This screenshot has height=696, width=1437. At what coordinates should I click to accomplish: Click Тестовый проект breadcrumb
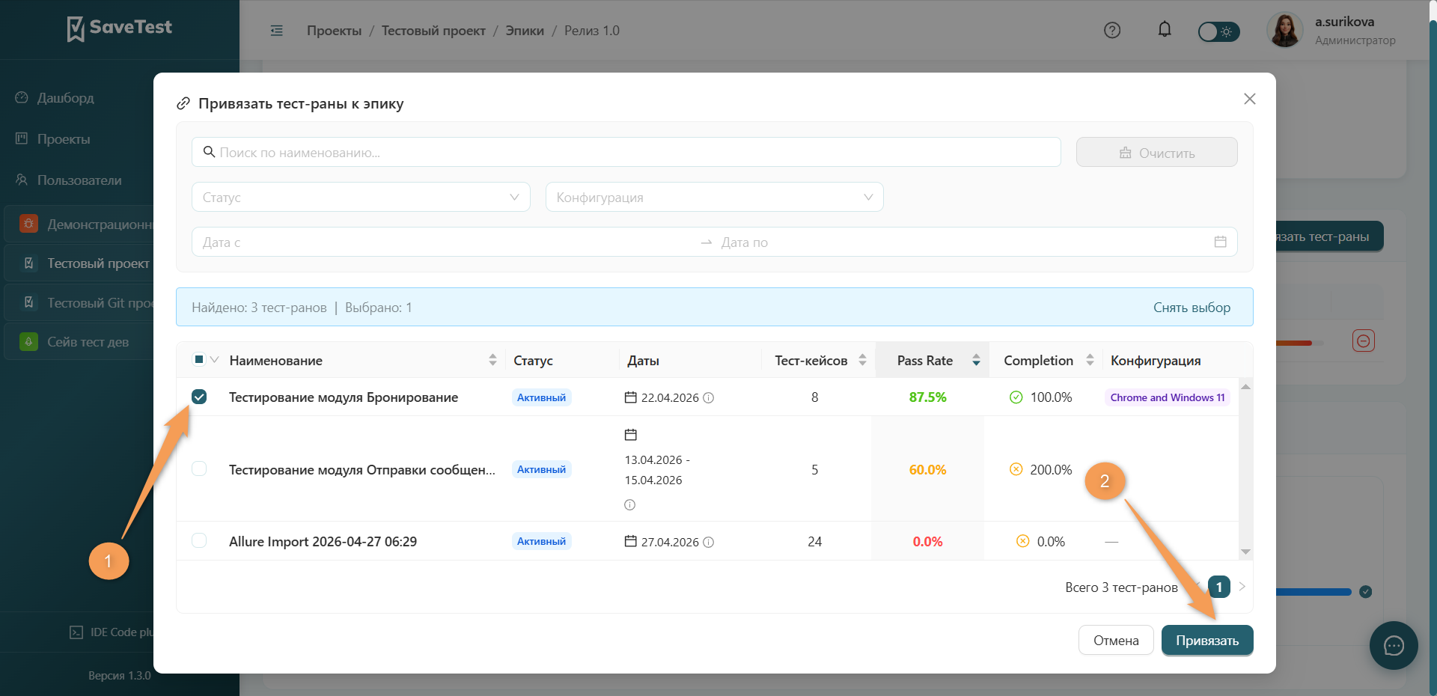[433, 31]
